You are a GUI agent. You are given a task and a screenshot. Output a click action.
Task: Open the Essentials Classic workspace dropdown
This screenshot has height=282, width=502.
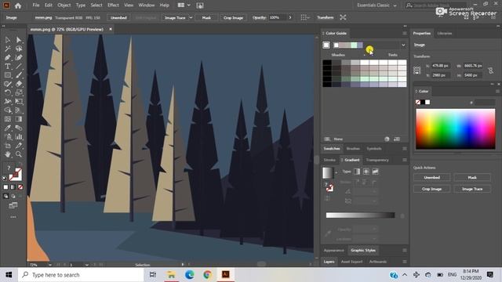coord(376,5)
